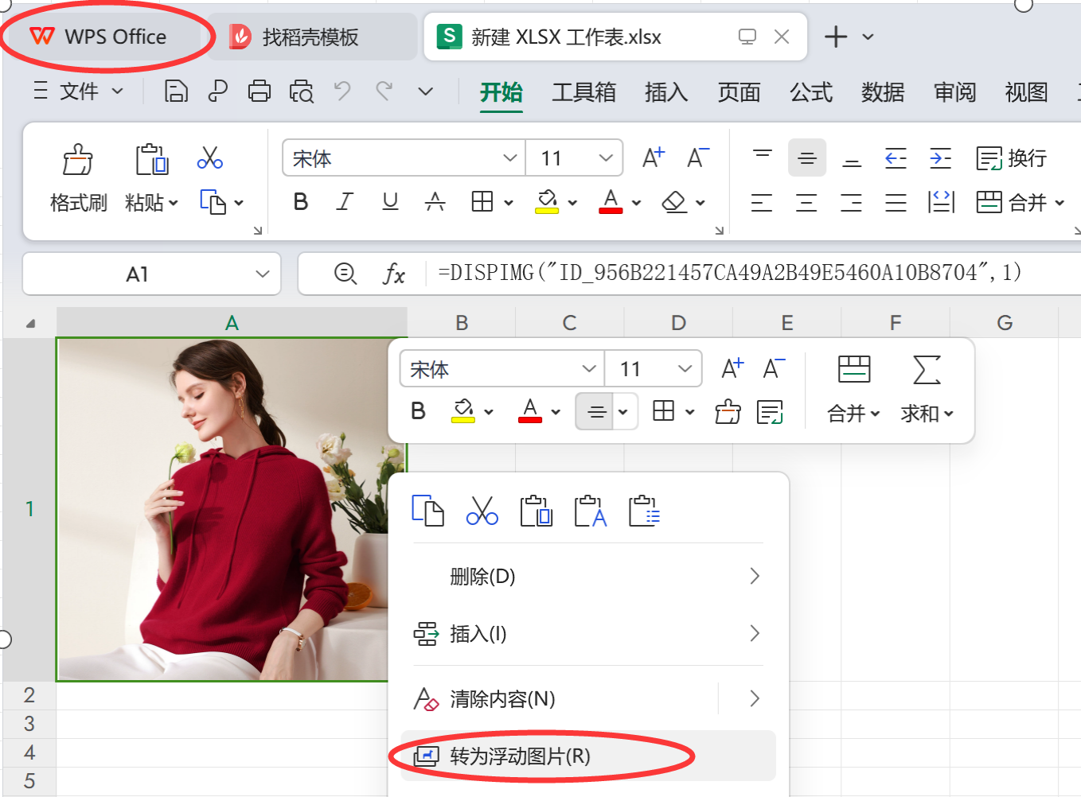Open the font name dropdown in ribbon
1081x797 pixels.
click(509, 158)
